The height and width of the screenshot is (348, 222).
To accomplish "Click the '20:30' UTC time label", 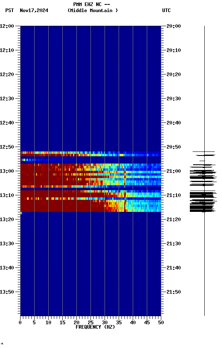I will 174,99.
